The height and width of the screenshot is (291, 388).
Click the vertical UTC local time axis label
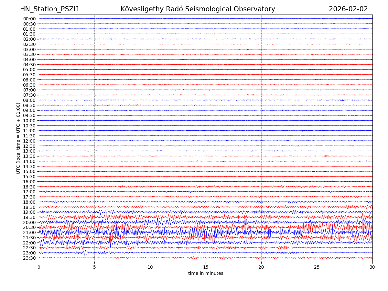(18, 138)
